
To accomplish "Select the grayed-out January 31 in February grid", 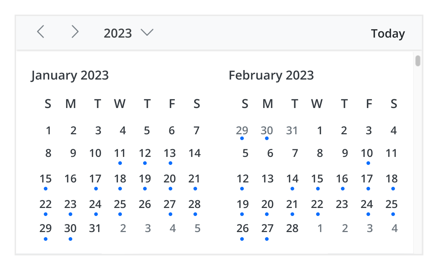I will 292,131.
